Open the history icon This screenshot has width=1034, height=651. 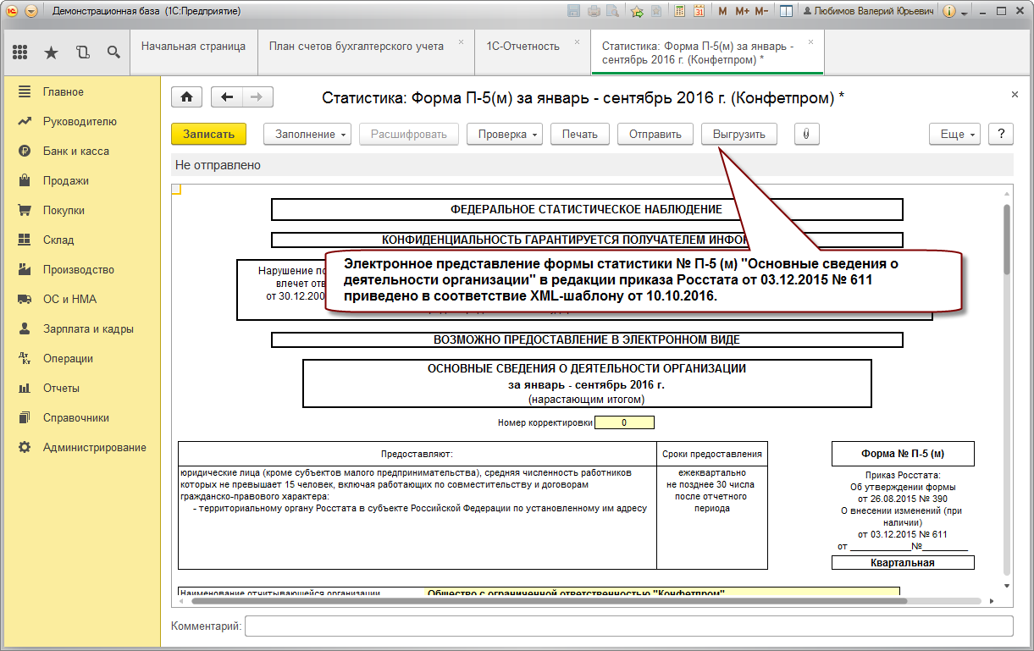pos(82,52)
